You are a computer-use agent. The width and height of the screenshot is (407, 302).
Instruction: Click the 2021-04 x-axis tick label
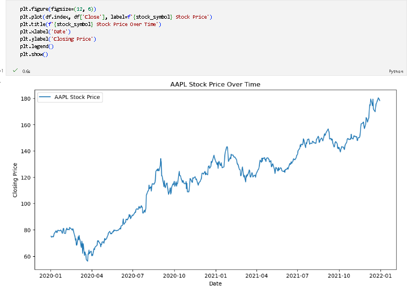click(256, 276)
